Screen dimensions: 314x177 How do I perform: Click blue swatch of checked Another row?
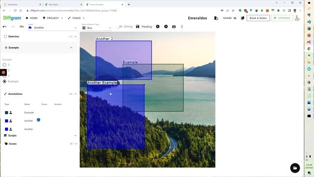pos(6,121)
